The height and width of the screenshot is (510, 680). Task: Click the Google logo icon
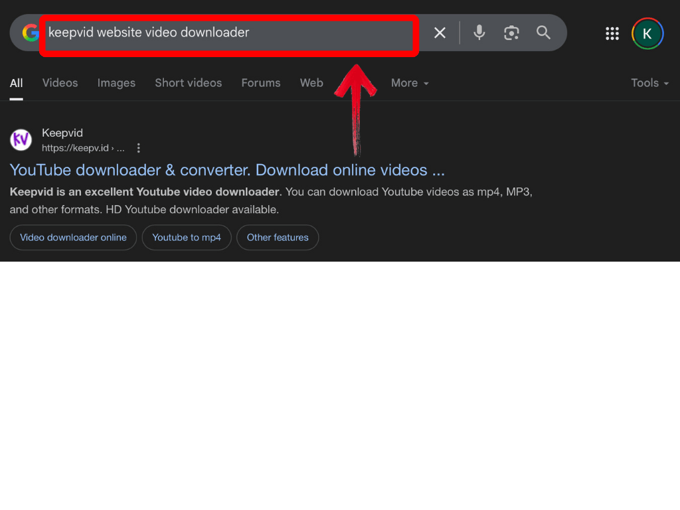click(x=29, y=33)
